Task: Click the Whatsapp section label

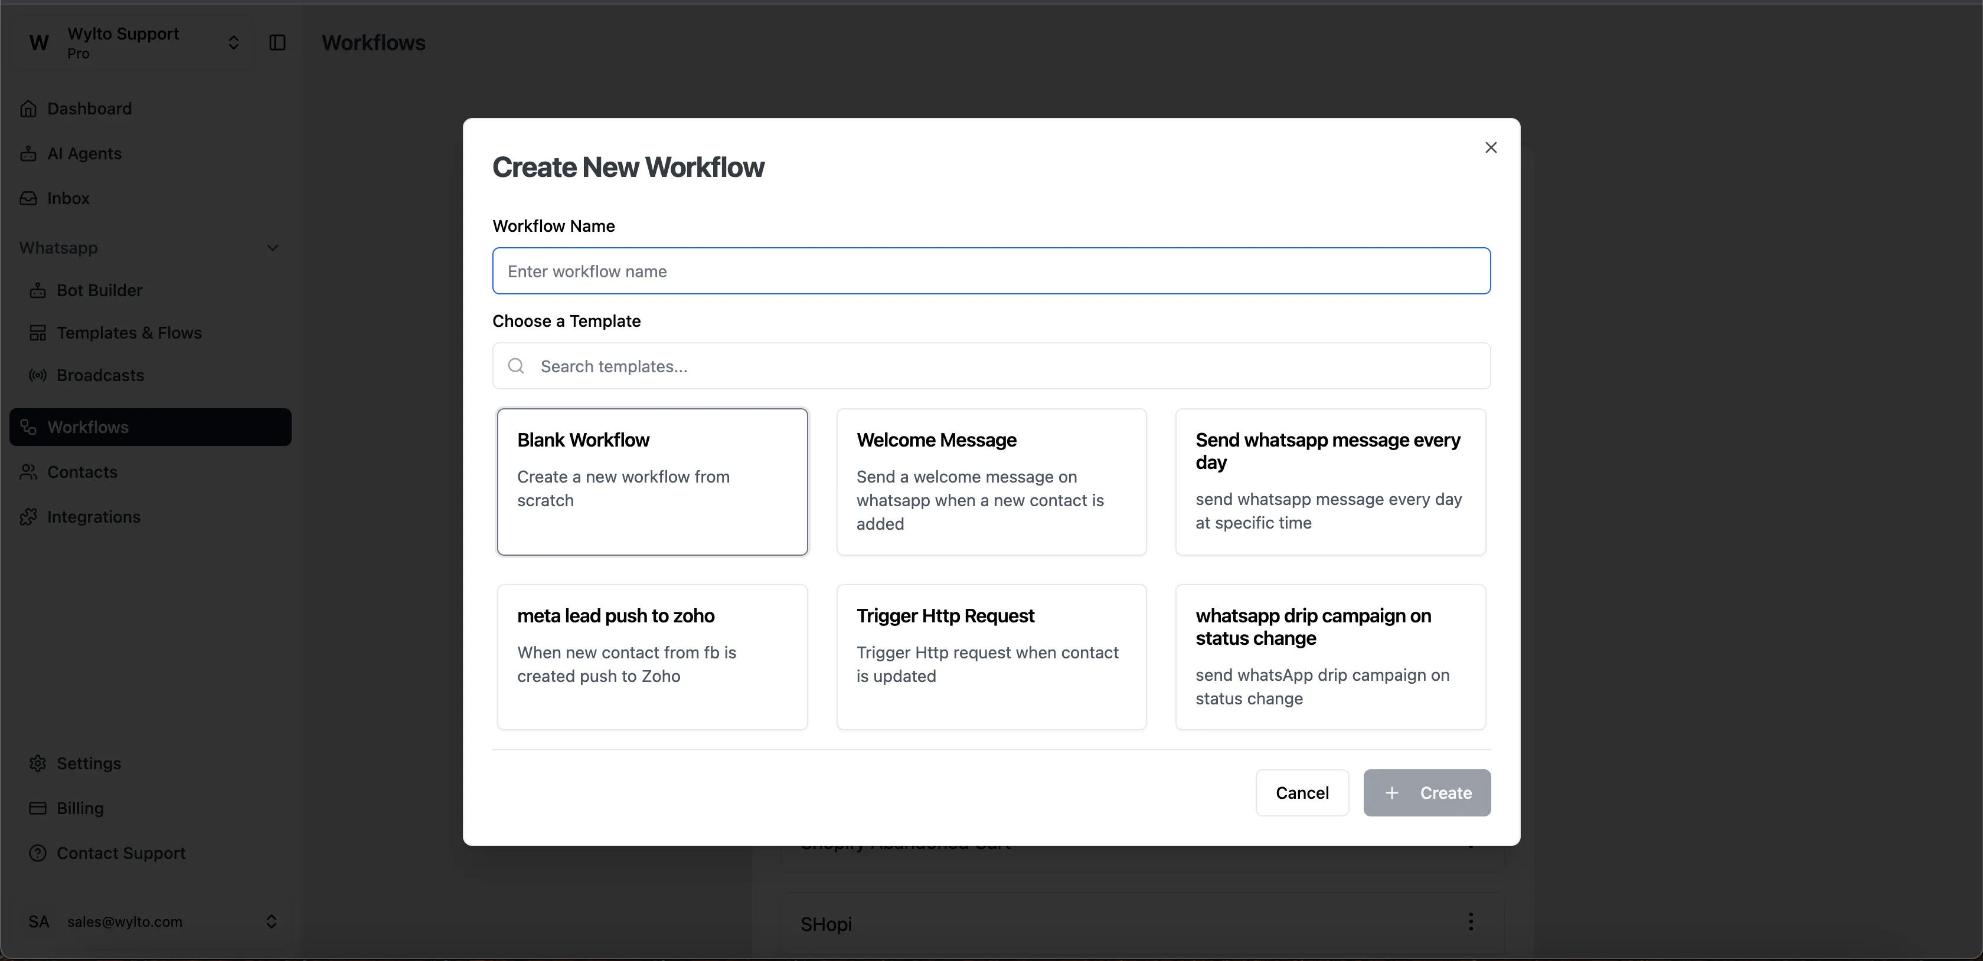Action: click(x=58, y=248)
